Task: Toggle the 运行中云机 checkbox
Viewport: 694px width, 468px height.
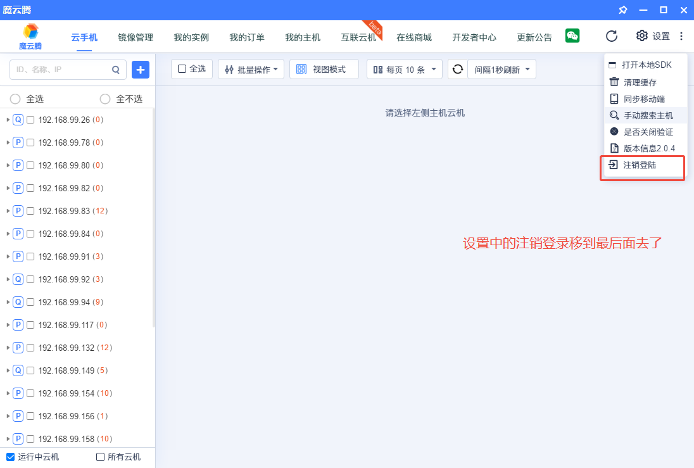Action: (10, 457)
